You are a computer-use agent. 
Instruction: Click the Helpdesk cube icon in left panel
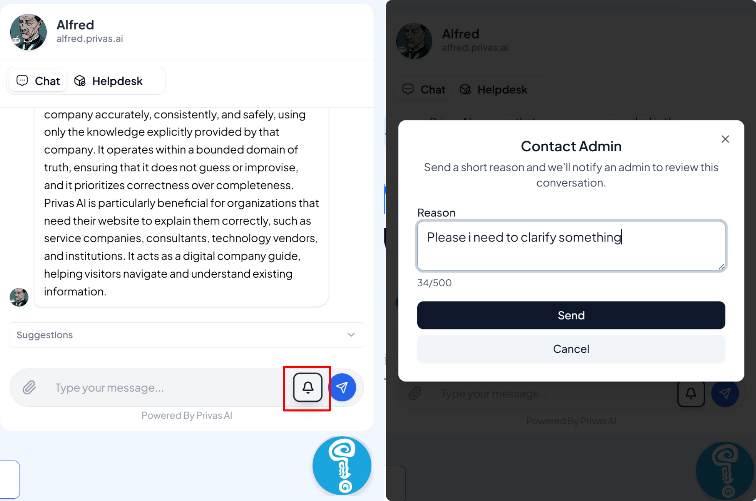coord(80,81)
